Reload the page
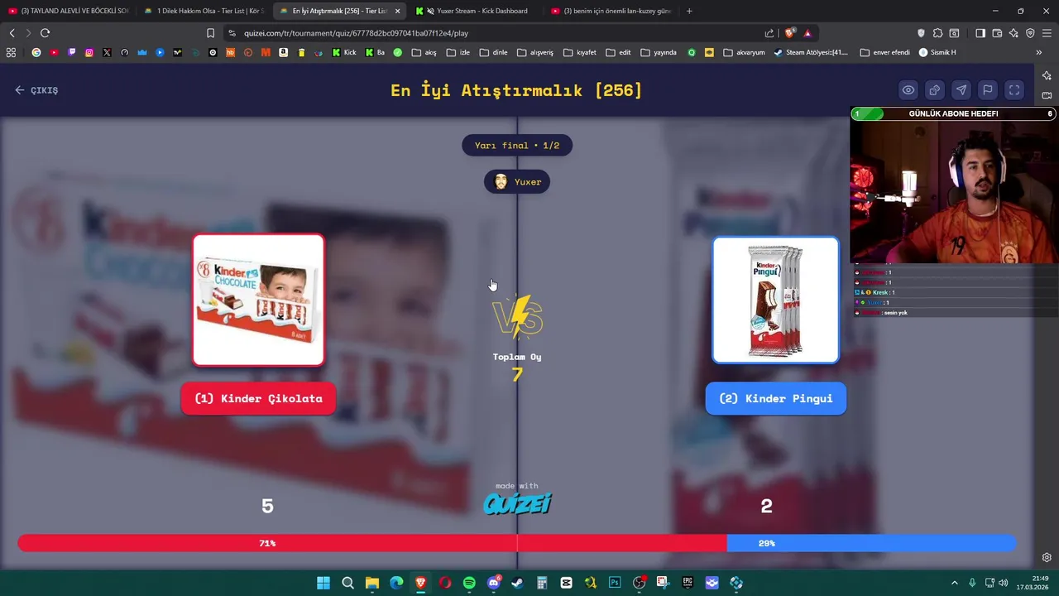Viewport: 1059px width, 596px height. [x=45, y=33]
